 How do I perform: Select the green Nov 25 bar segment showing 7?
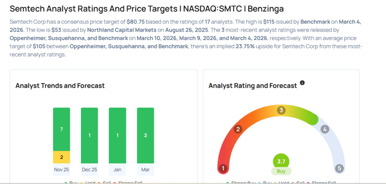click(61, 129)
